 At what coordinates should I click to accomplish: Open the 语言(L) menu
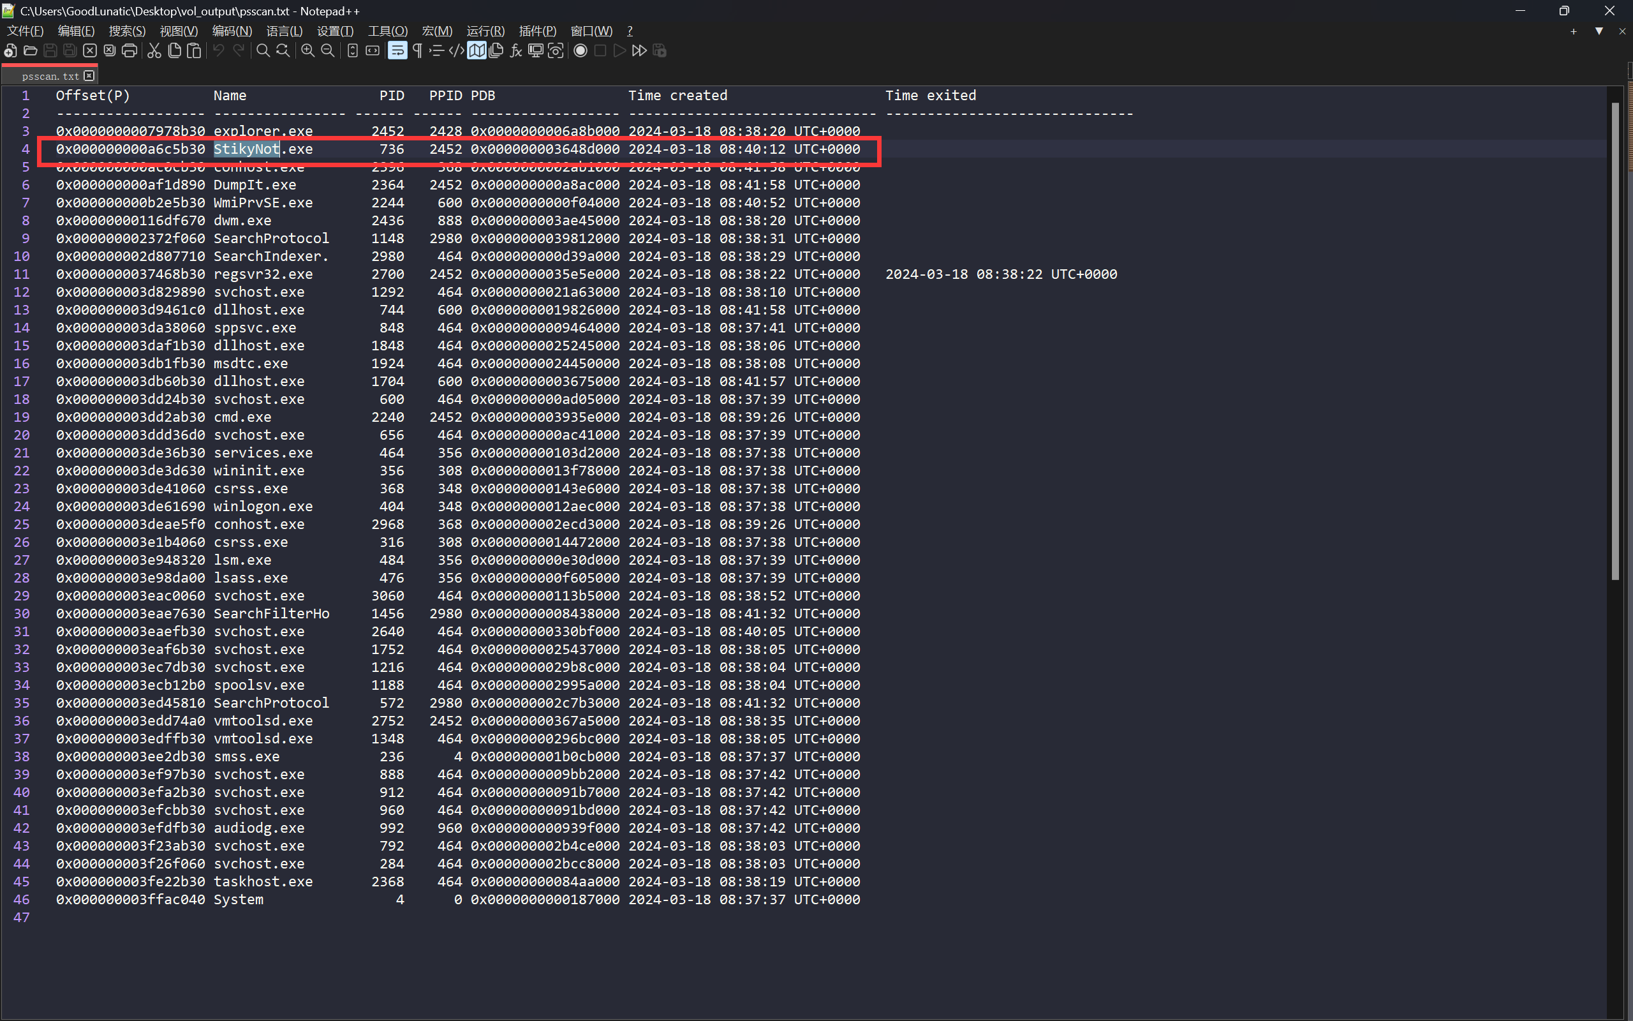[x=284, y=31]
